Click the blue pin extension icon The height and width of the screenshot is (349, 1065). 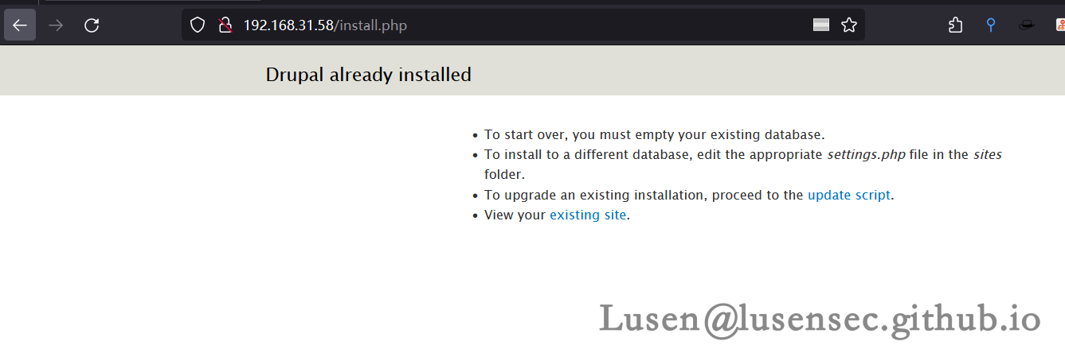point(991,25)
